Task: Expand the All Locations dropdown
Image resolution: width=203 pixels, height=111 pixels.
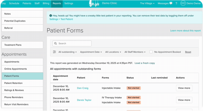Action: click(x=113, y=52)
